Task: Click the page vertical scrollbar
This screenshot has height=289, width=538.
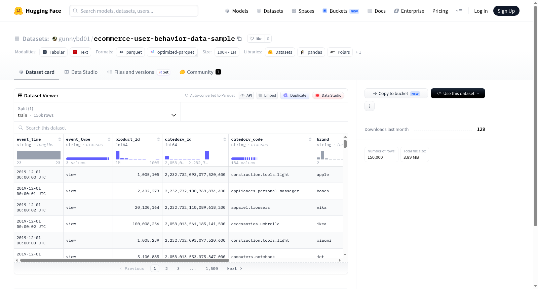Action: tap(535, 116)
